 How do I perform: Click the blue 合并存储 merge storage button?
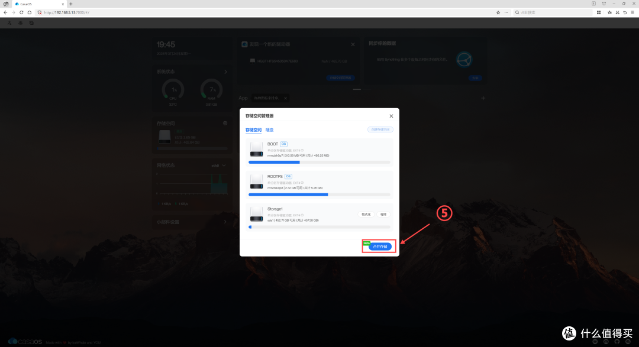pyautogui.click(x=380, y=247)
